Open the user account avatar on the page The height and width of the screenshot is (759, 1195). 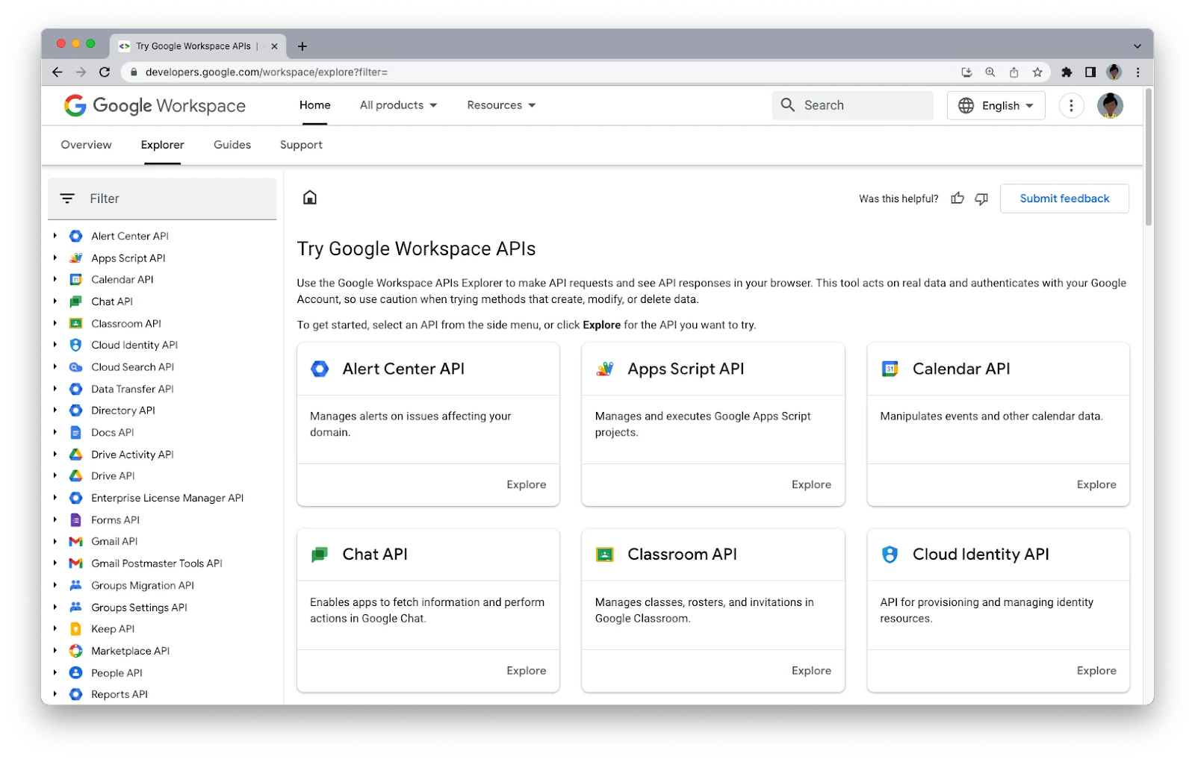point(1111,106)
